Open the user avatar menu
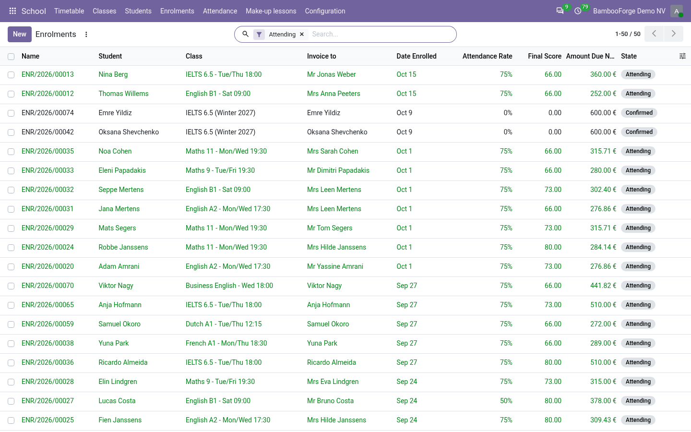 coord(677,11)
